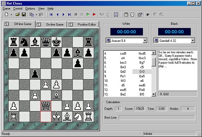Viewport: 202px width, 137px height.
Task: Step forward one move
Action: point(63,14)
